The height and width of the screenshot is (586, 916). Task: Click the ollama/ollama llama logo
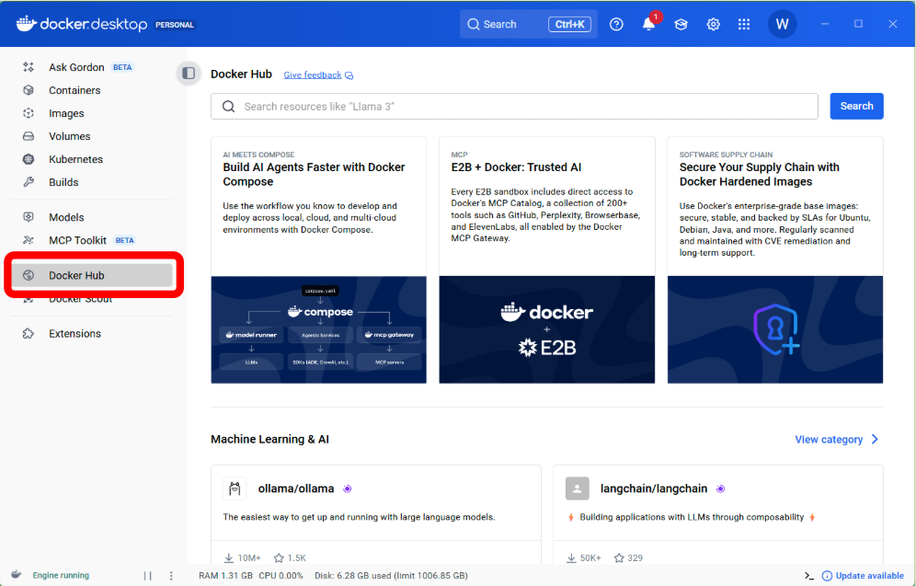235,488
